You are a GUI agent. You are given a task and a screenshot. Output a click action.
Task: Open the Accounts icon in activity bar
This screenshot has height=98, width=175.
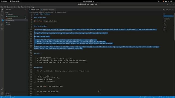2,89
